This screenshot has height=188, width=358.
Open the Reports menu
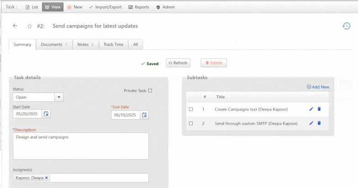pyautogui.click(x=139, y=7)
